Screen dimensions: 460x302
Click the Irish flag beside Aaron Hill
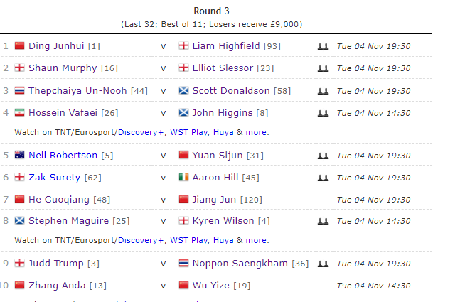pyautogui.click(x=184, y=178)
